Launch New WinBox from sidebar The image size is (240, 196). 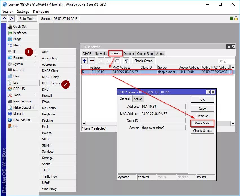[x=23, y=120]
